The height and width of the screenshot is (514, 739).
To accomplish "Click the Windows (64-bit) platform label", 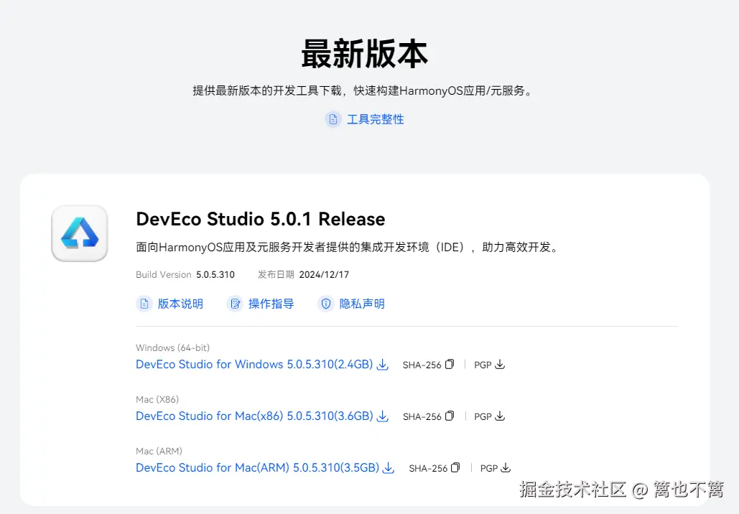I will pyautogui.click(x=172, y=347).
